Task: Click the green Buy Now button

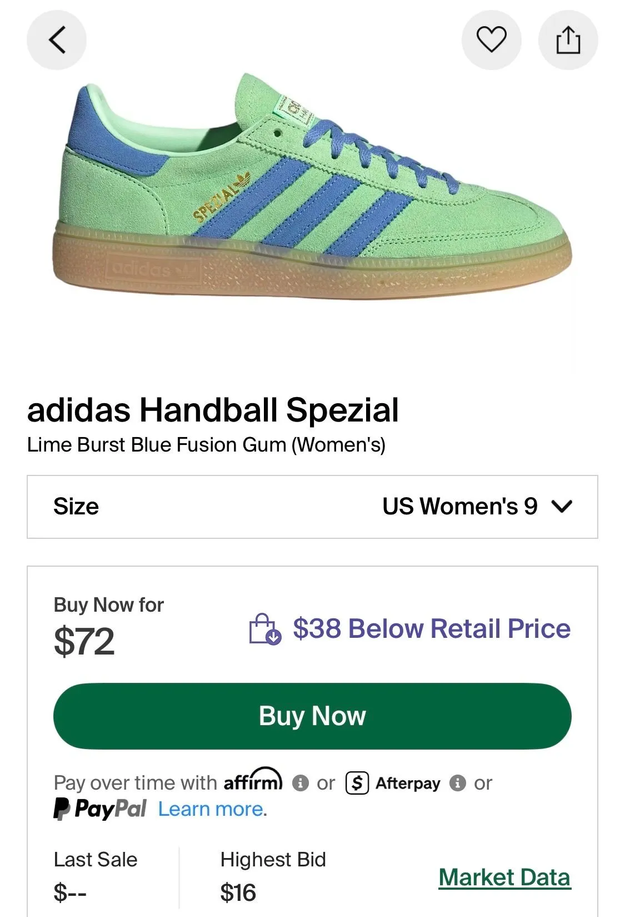Action: click(x=312, y=716)
